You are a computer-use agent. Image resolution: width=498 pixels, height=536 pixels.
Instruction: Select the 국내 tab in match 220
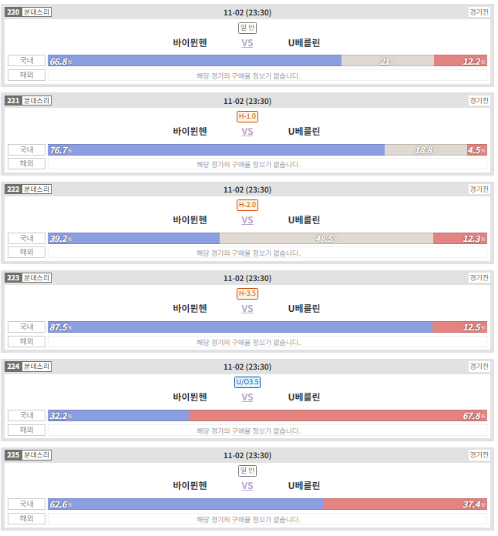click(26, 61)
